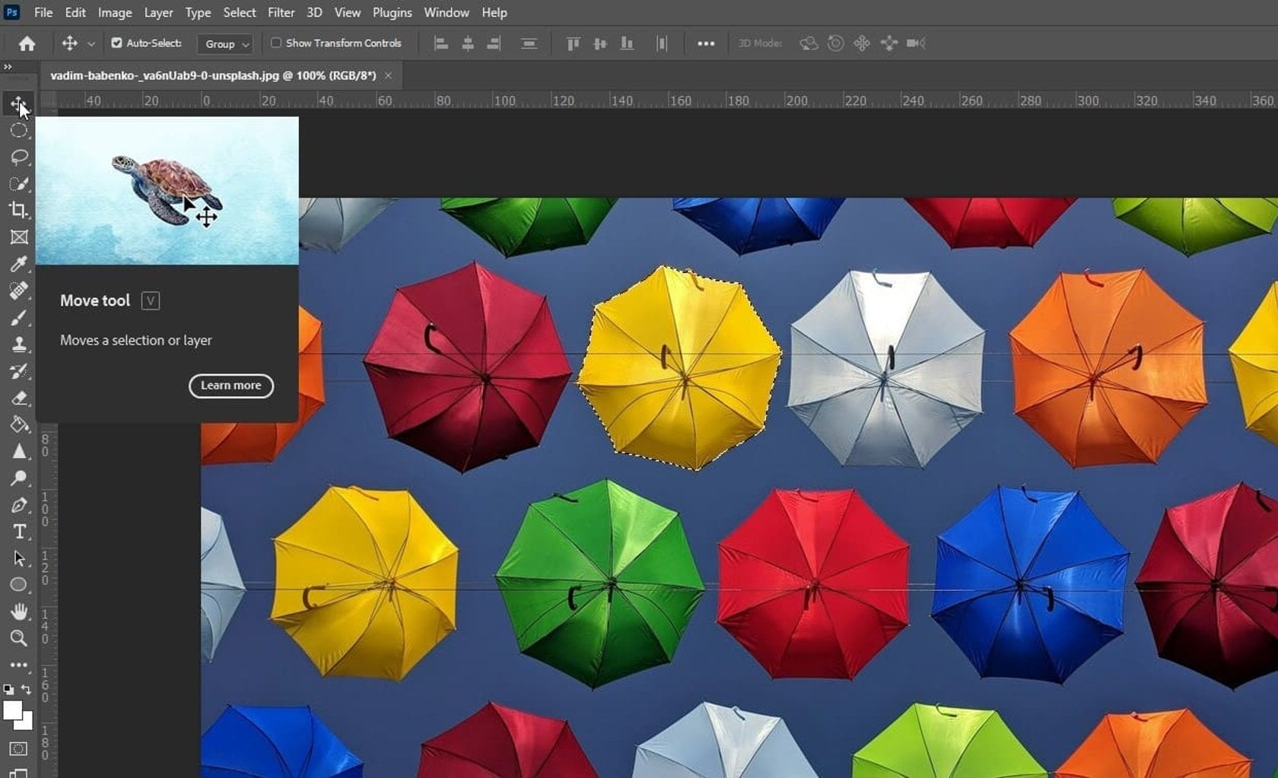1278x778 pixels.
Task: Click the Align top edges icon
Action: click(x=572, y=43)
